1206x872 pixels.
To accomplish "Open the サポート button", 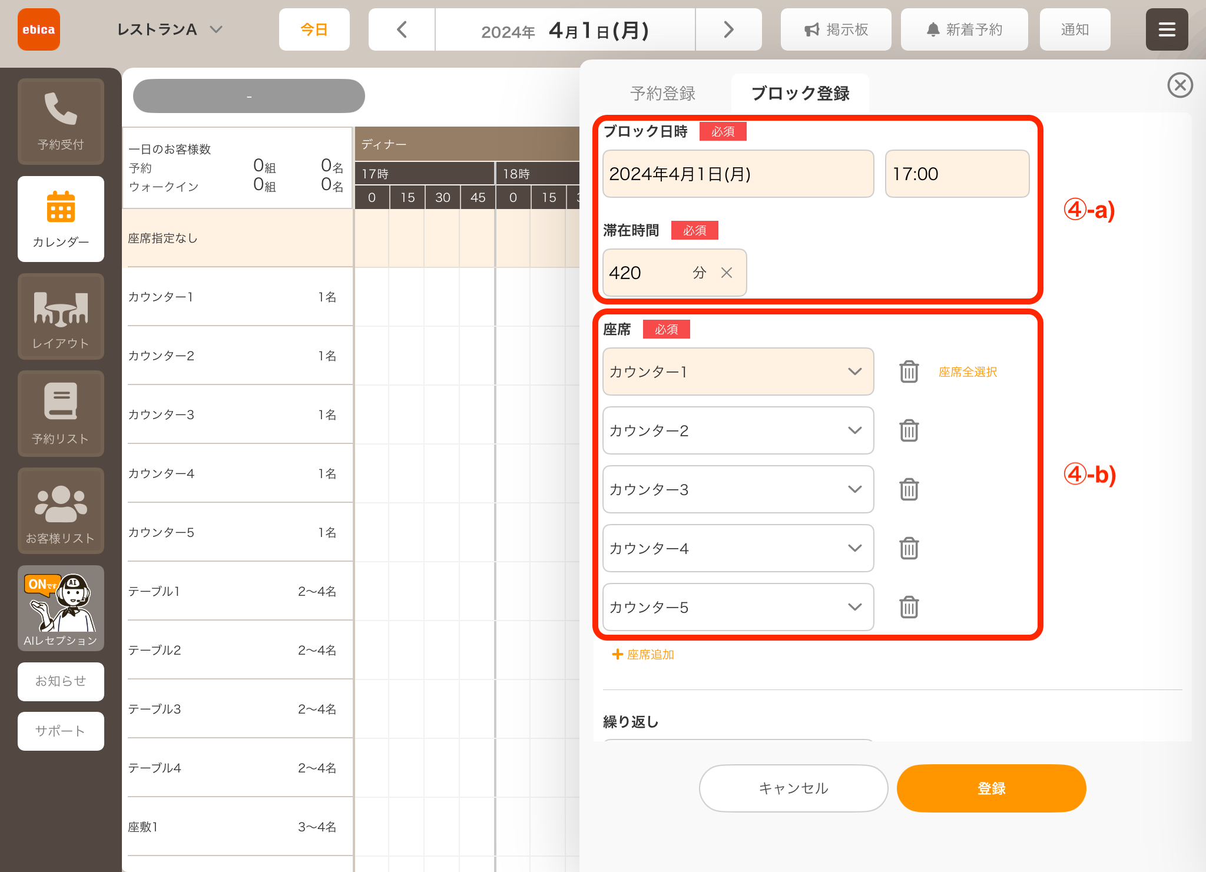I will click(x=61, y=731).
